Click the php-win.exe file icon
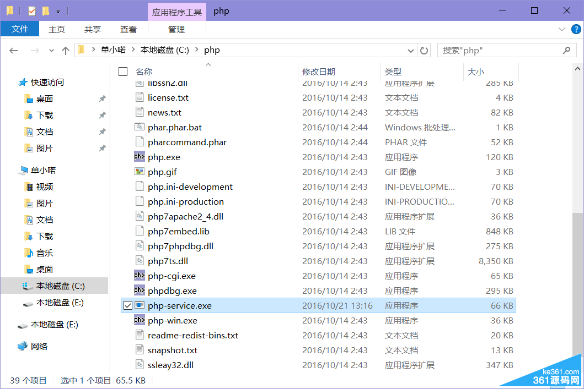 140,320
